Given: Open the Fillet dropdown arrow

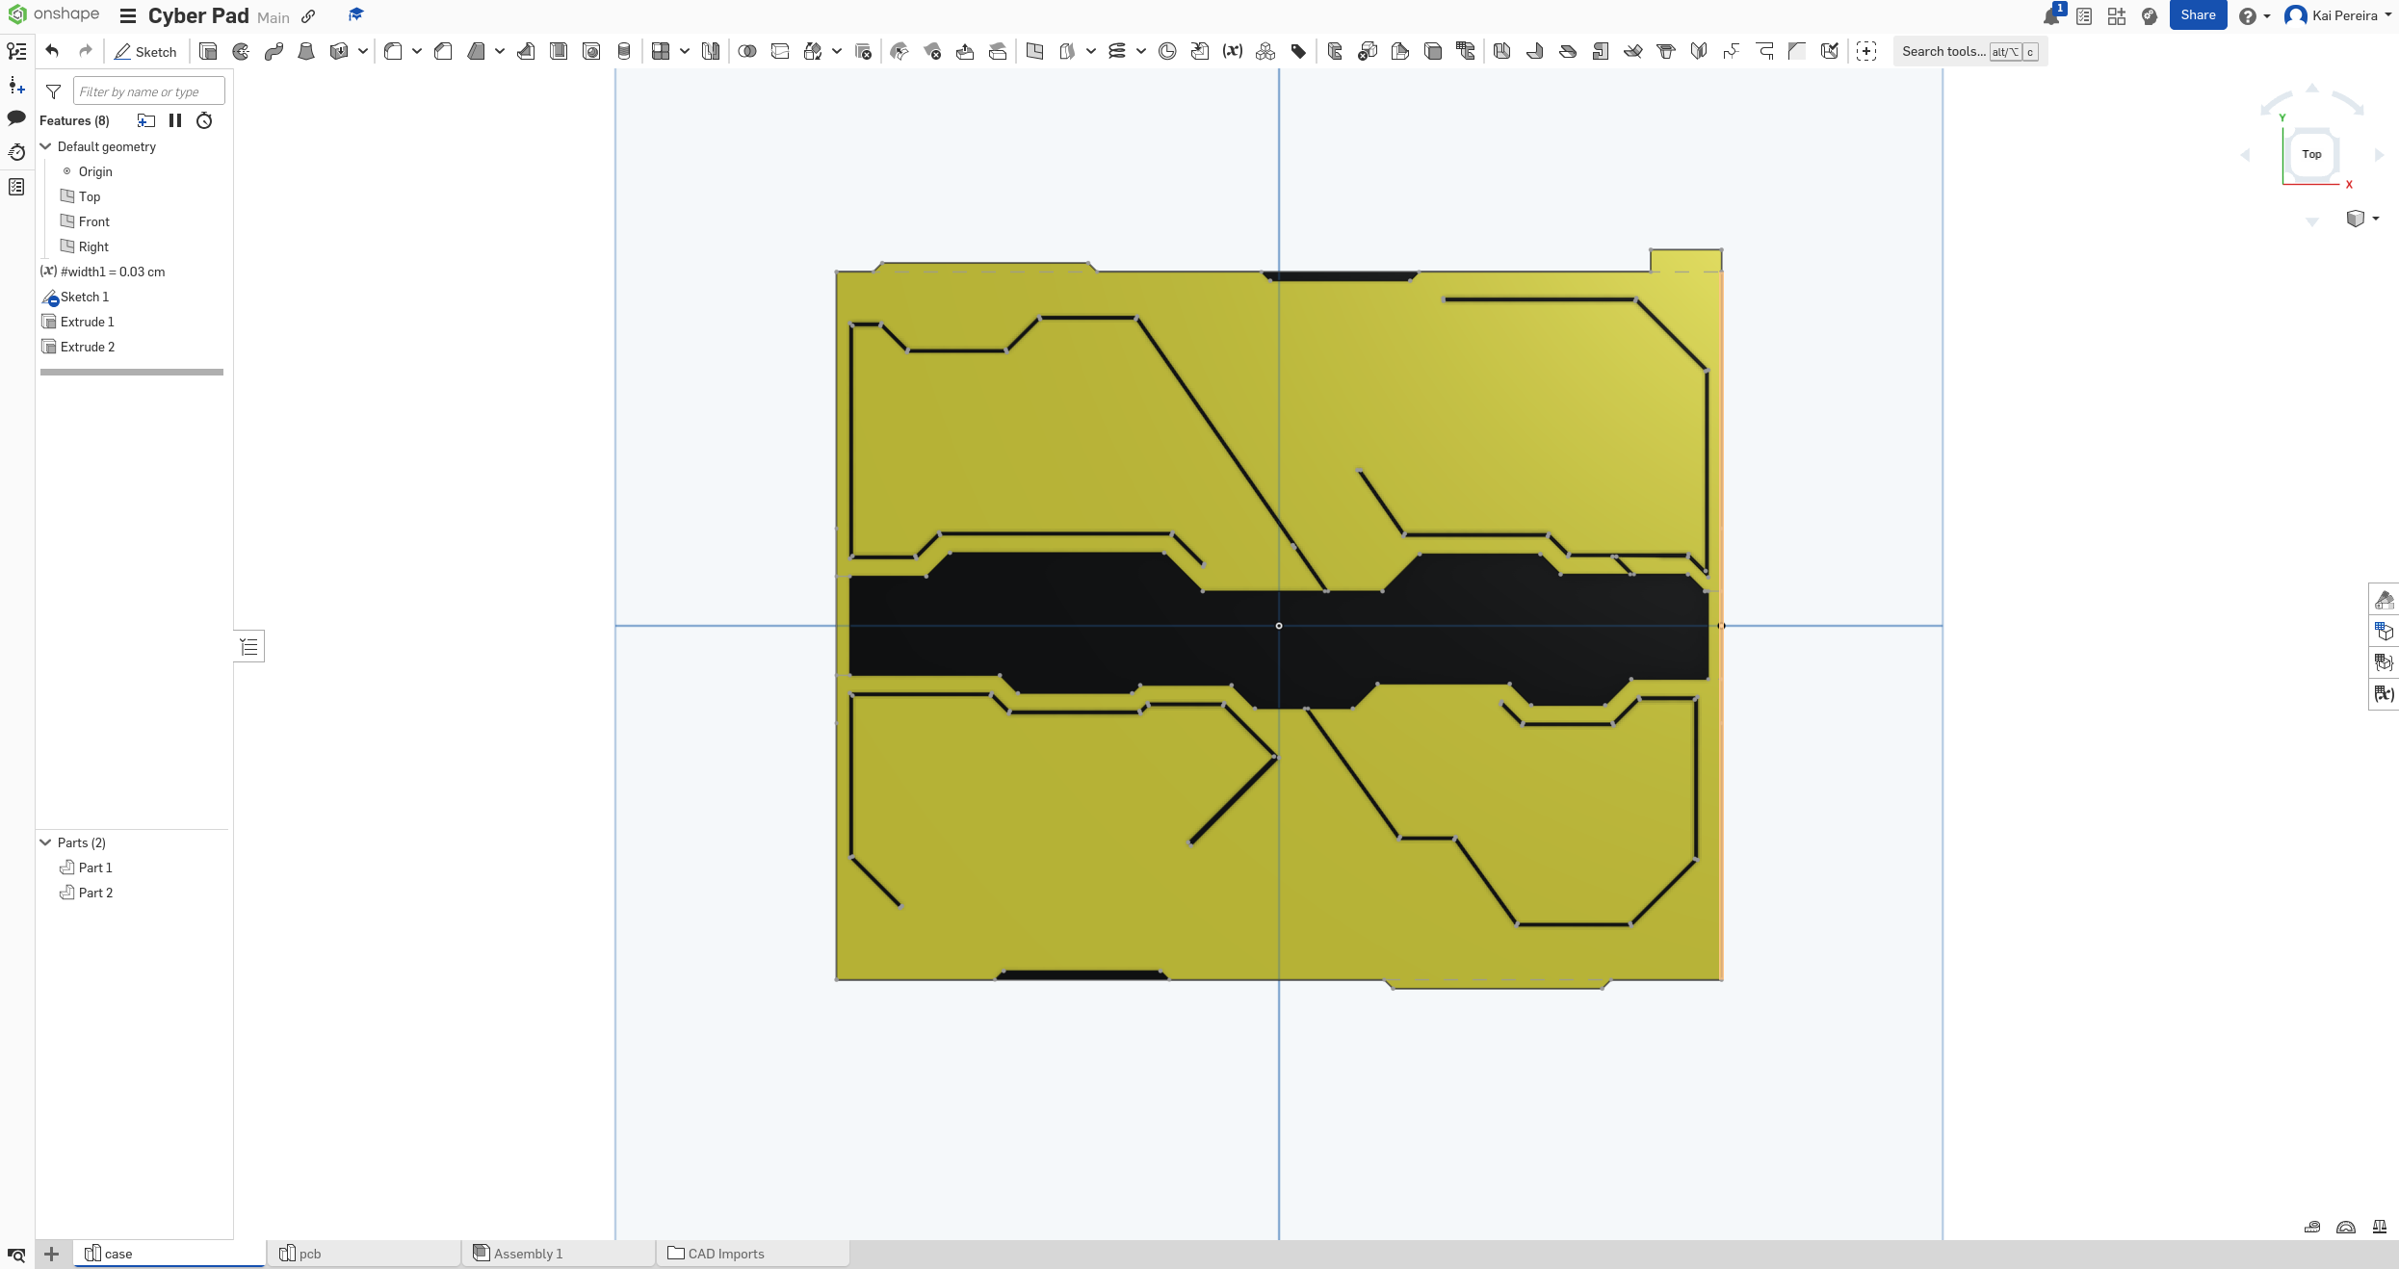Looking at the screenshot, I should pyautogui.click(x=417, y=52).
